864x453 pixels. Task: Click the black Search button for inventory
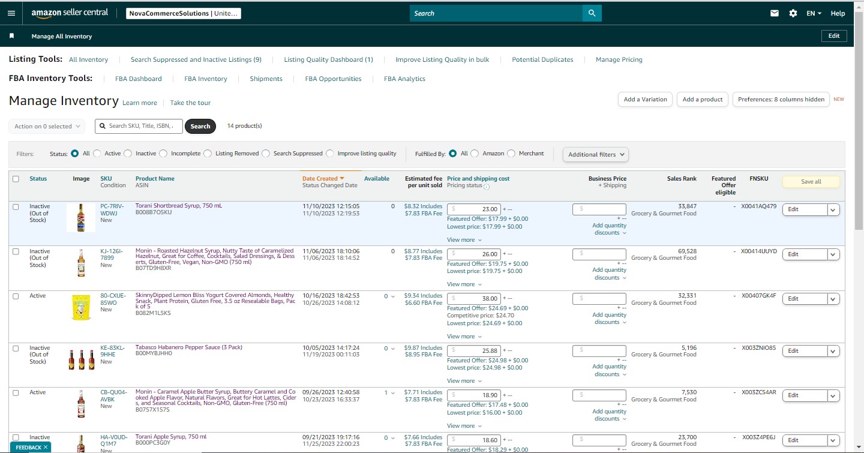click(x=200, y=126)
